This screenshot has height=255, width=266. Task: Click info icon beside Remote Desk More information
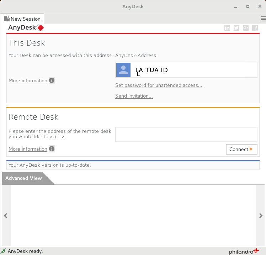(52, 149)
